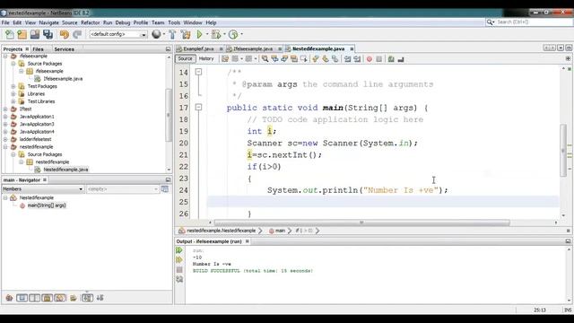Viewport: 574px width, 323px height.
Task: Run the project with green play icon
Action: [199, 34]
